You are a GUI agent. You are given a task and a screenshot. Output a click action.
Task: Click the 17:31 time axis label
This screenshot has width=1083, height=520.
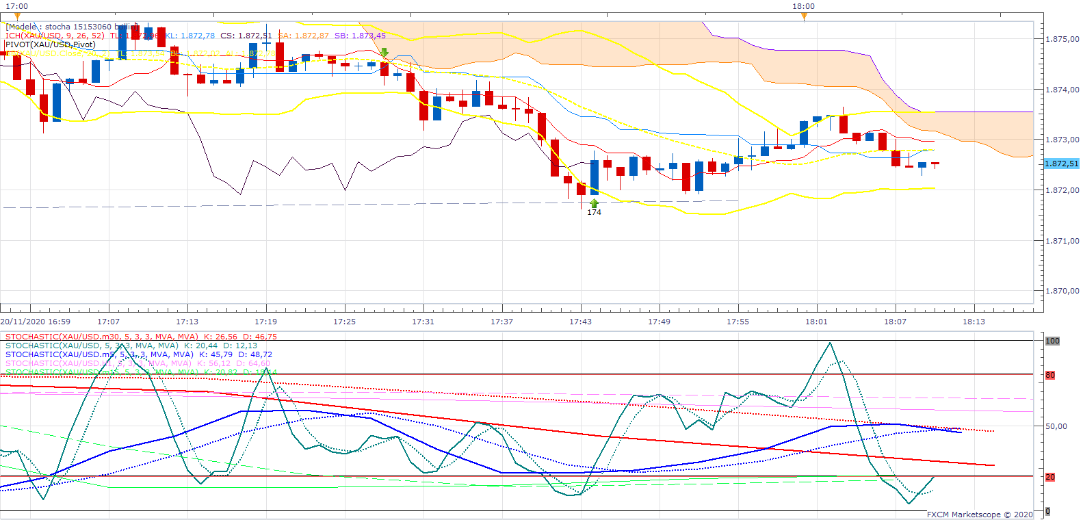(x=423, y=322)
